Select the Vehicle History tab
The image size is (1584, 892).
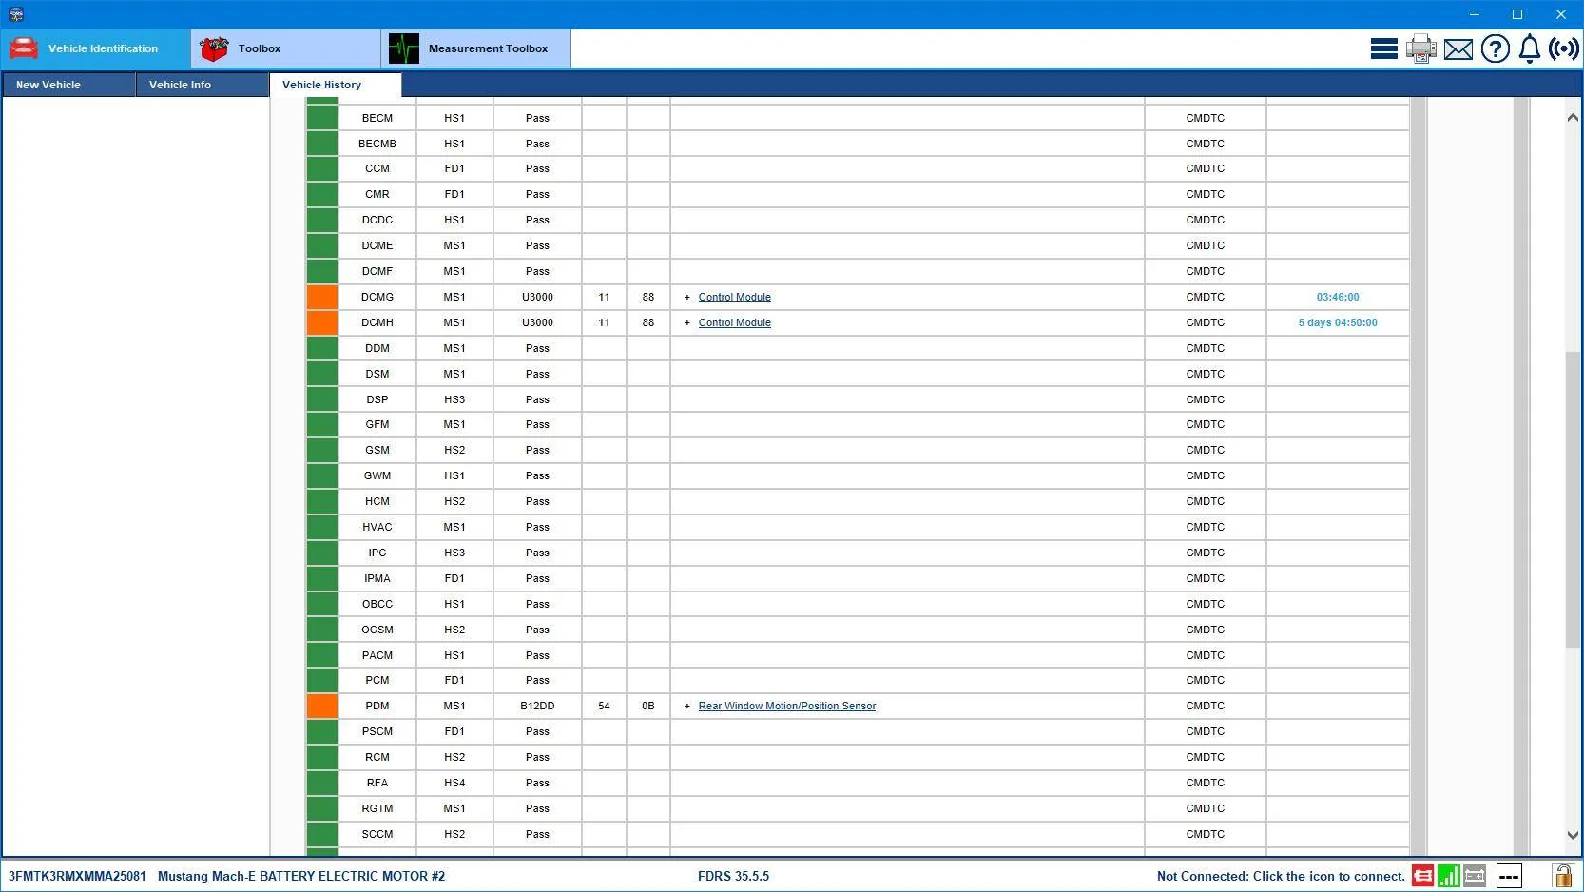336,85
